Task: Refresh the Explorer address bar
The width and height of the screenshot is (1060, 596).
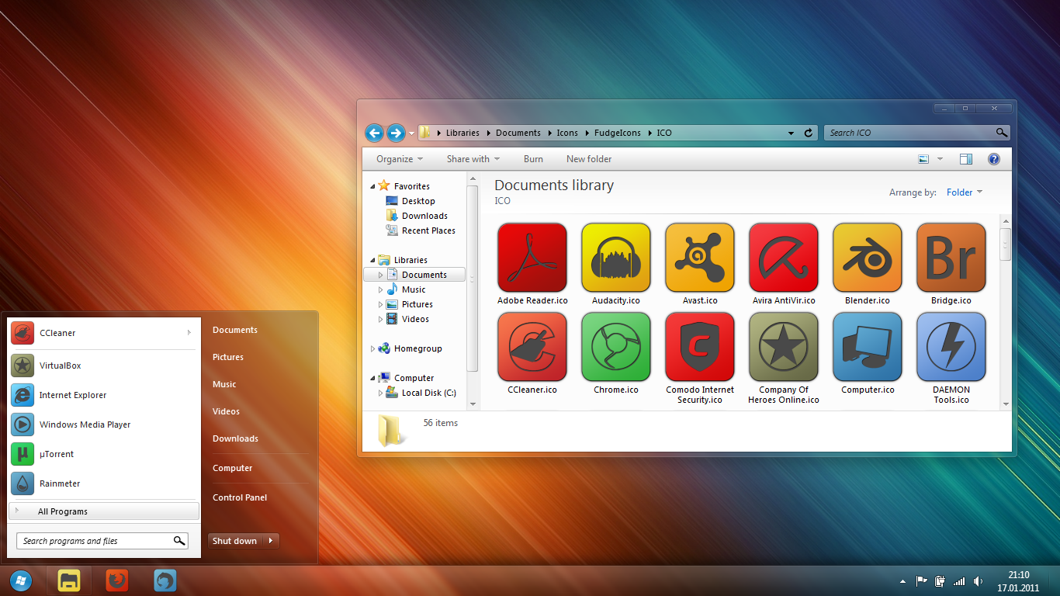Action: [809, 133]
